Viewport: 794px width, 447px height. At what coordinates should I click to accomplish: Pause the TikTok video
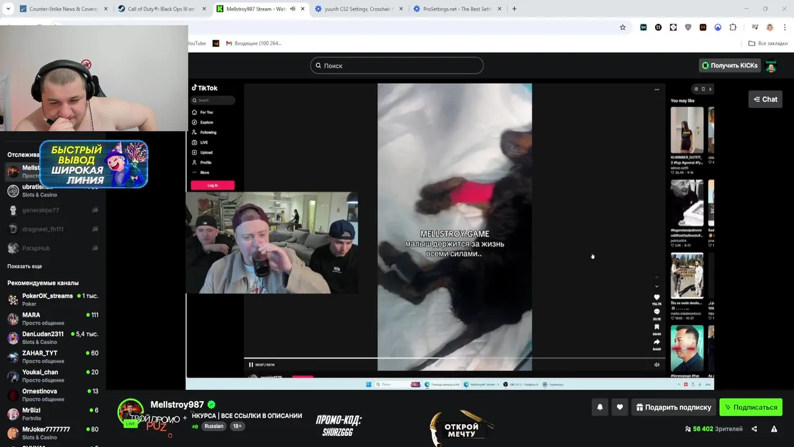pyautogui.click(x=251, y=365)
